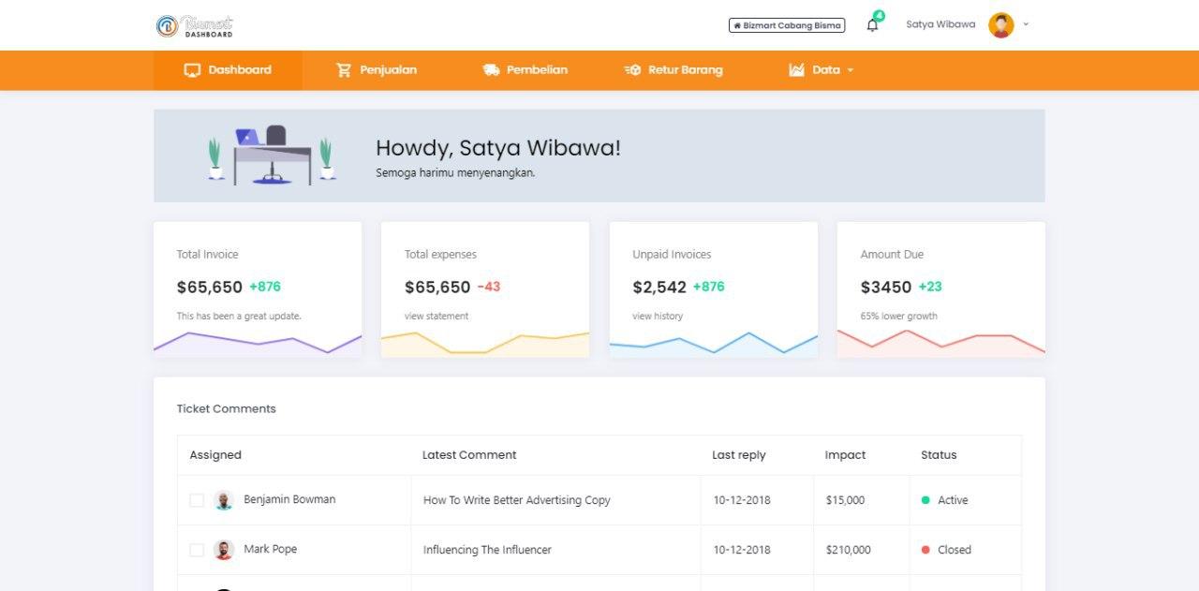Click the Amount Due card title
Viewport: 1199px width, 591px height.
pyautogui.click(x=892, y=254)
